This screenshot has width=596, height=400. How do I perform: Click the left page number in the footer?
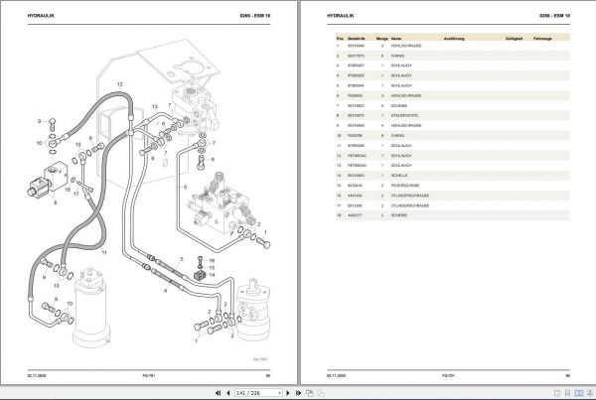[x=268, y=375]
